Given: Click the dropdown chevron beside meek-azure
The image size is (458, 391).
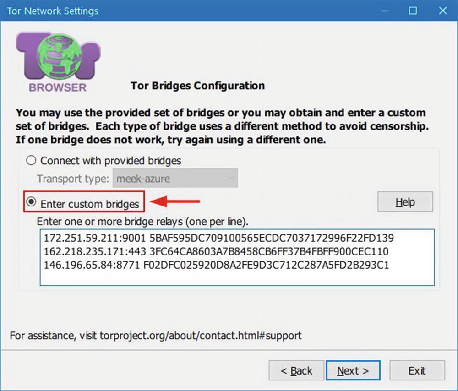Looking at the screenshot, I should (231, 178).
